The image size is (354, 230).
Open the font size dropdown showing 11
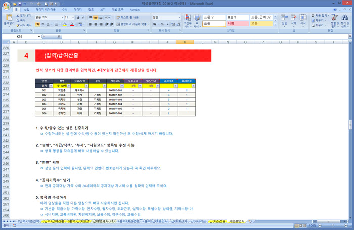(x=73, y=17)
